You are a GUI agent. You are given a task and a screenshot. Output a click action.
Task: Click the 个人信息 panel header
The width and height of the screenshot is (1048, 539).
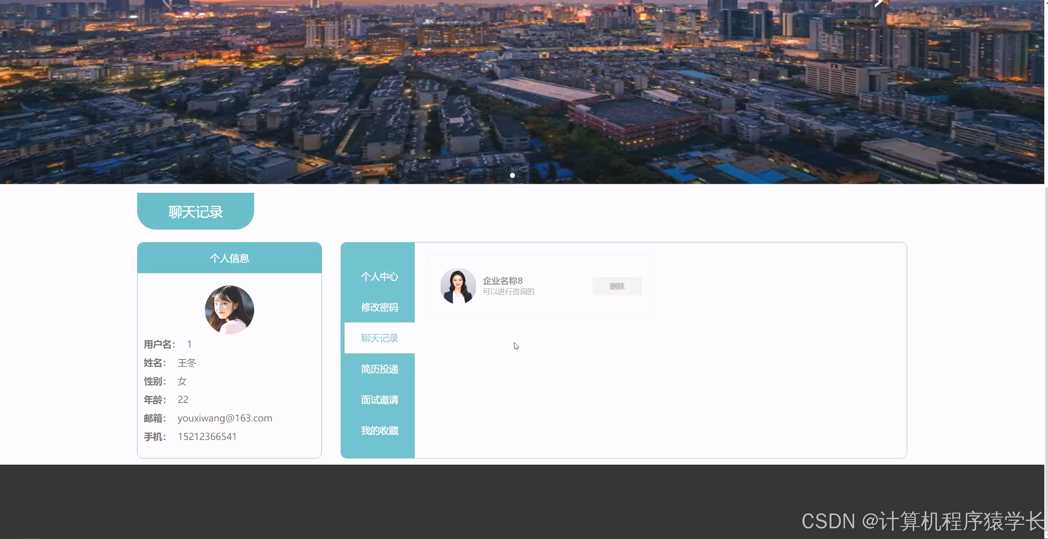click(229, 258)
